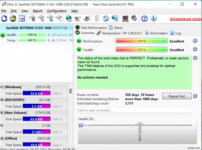This screenshot has width=202, height=150.
Task: Click the network disks toolbar icon
Action: [x=115, y=18]
